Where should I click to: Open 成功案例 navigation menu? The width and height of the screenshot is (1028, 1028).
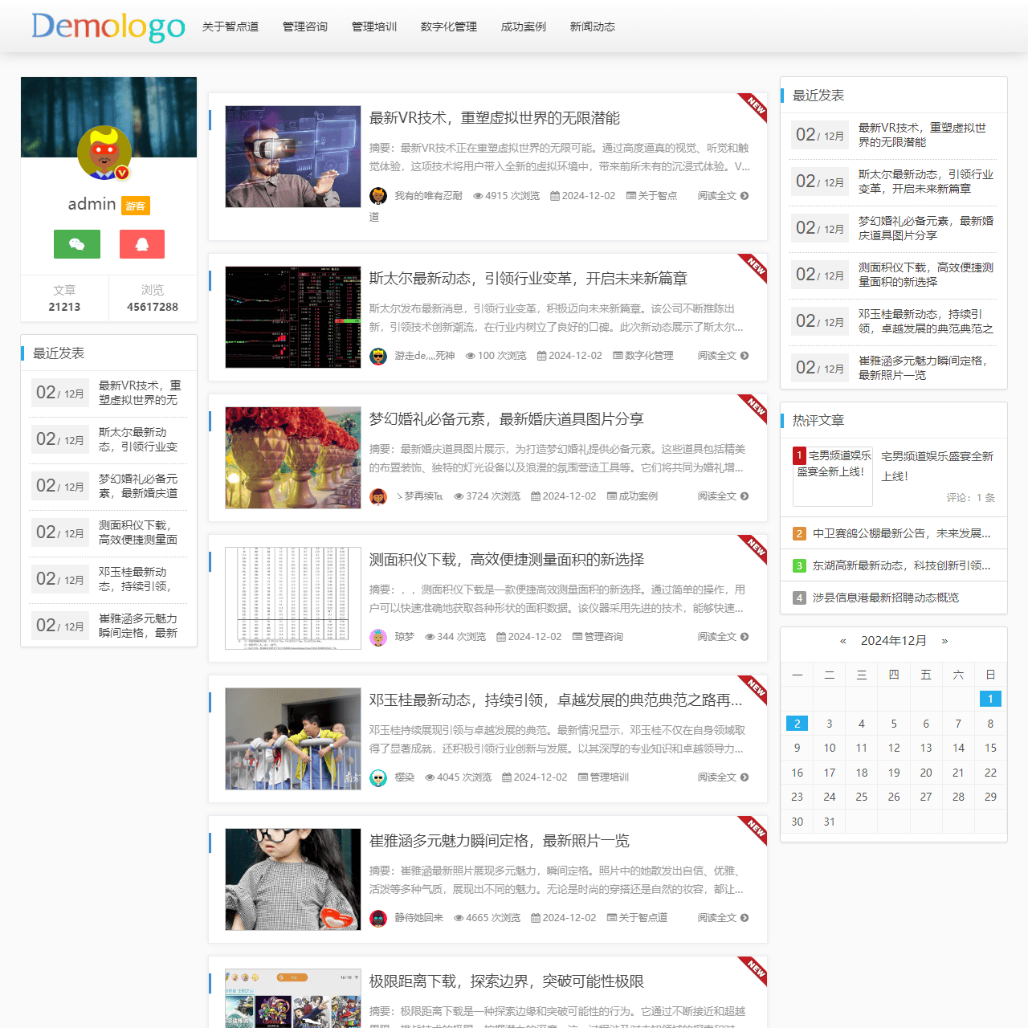tap(524, 27)
